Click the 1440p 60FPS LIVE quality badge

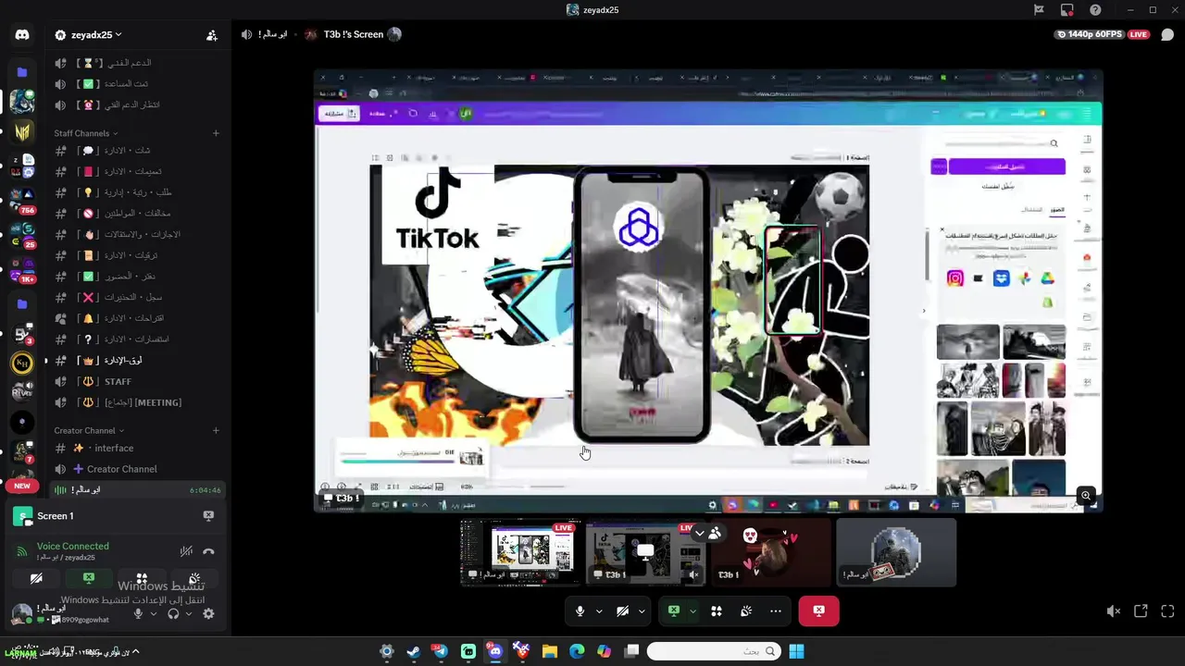[x=1103, y=34]
